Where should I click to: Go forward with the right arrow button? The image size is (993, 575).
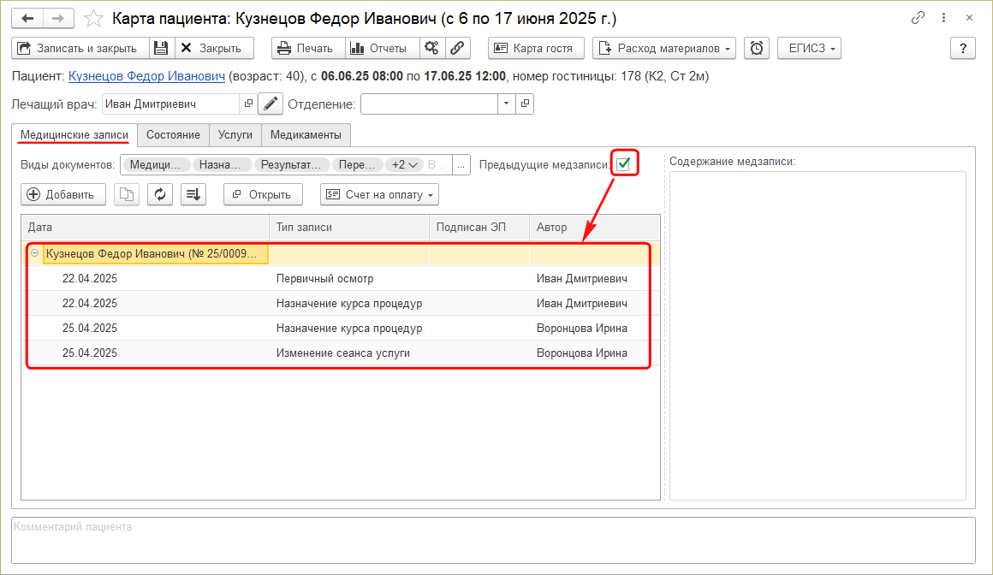click(58, 18)
